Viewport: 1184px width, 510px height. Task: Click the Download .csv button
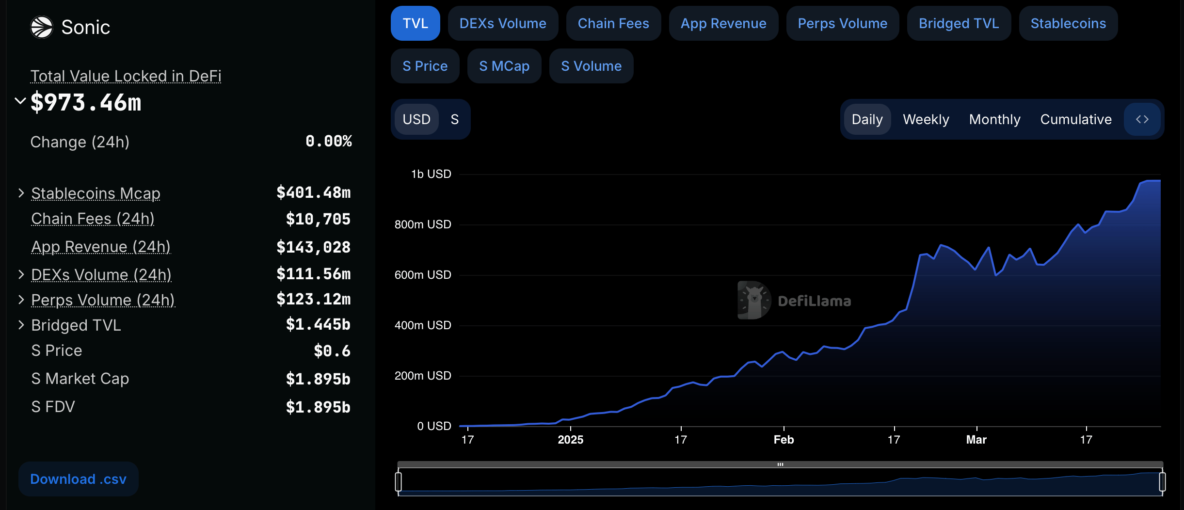[x=78, y=478]
